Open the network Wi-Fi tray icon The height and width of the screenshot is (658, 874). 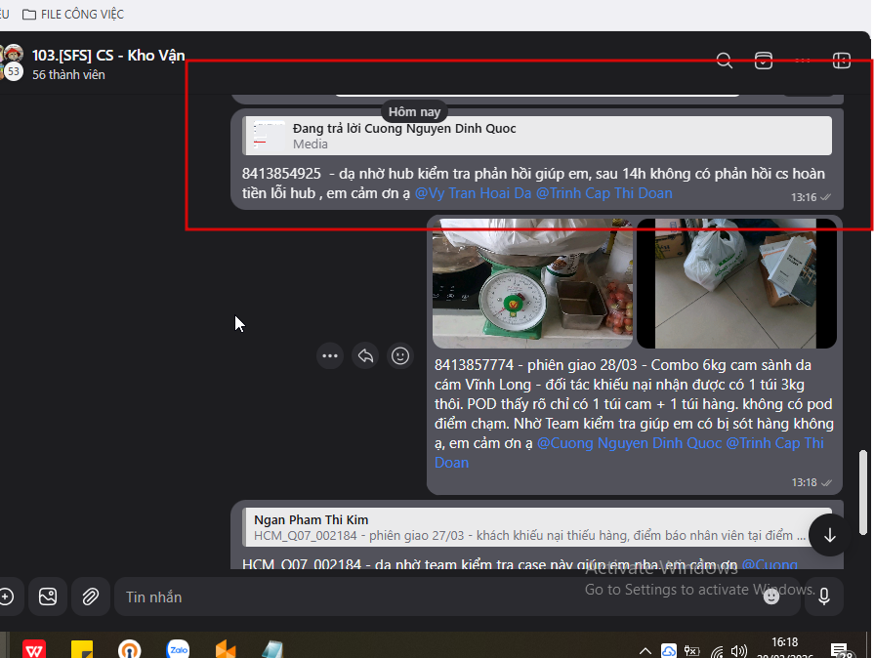click(717, 651)
